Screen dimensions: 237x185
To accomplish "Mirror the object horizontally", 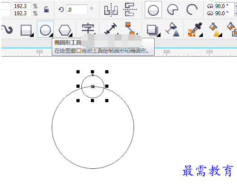I will [x=111, y=10].
